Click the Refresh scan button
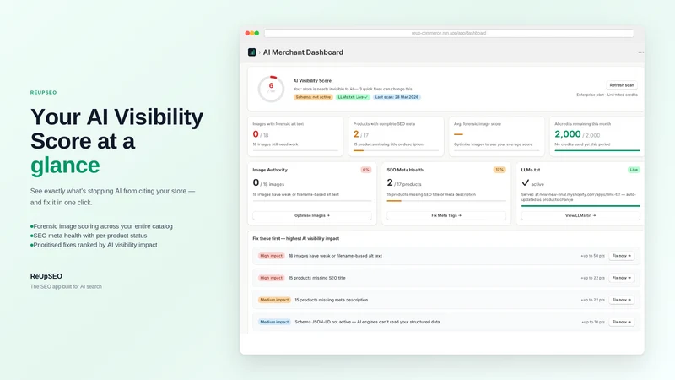Image resolution: width=675 pixels, height=380 pixels. click(622, 85)
